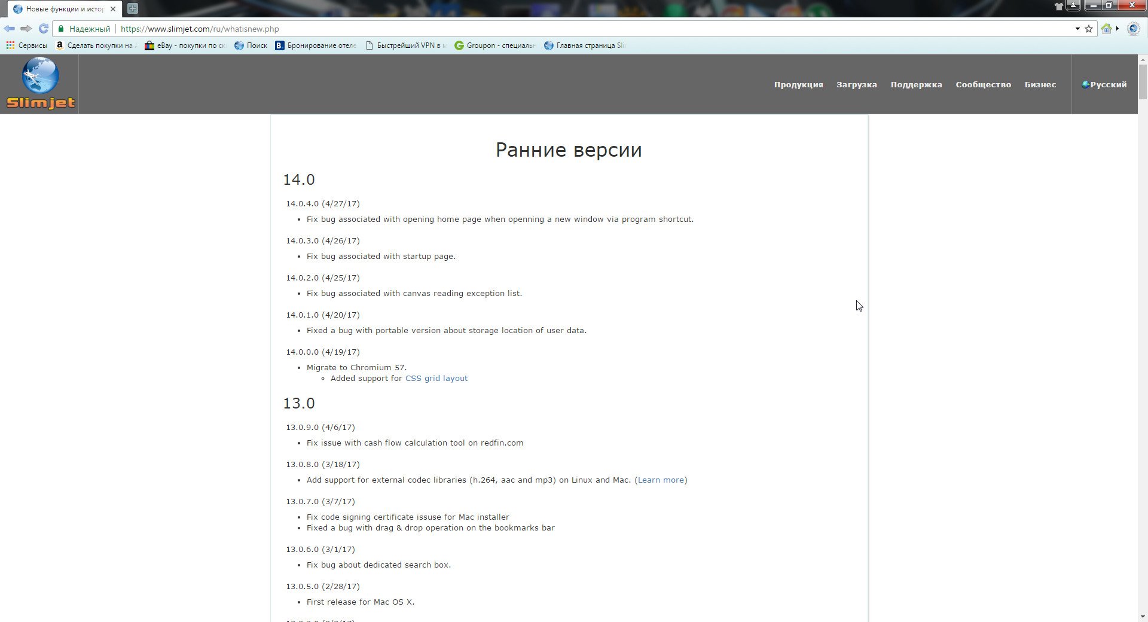1148x622 pixels.
Task: Click the scrollbar down arrow
Action: 1143,617
